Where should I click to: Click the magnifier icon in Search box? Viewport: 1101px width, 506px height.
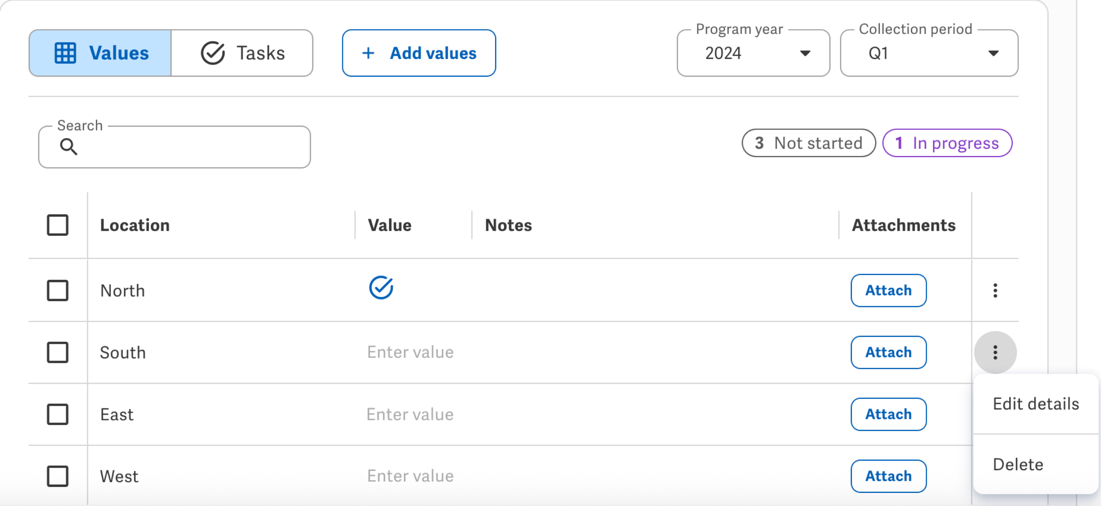click(x=69, y=146)
